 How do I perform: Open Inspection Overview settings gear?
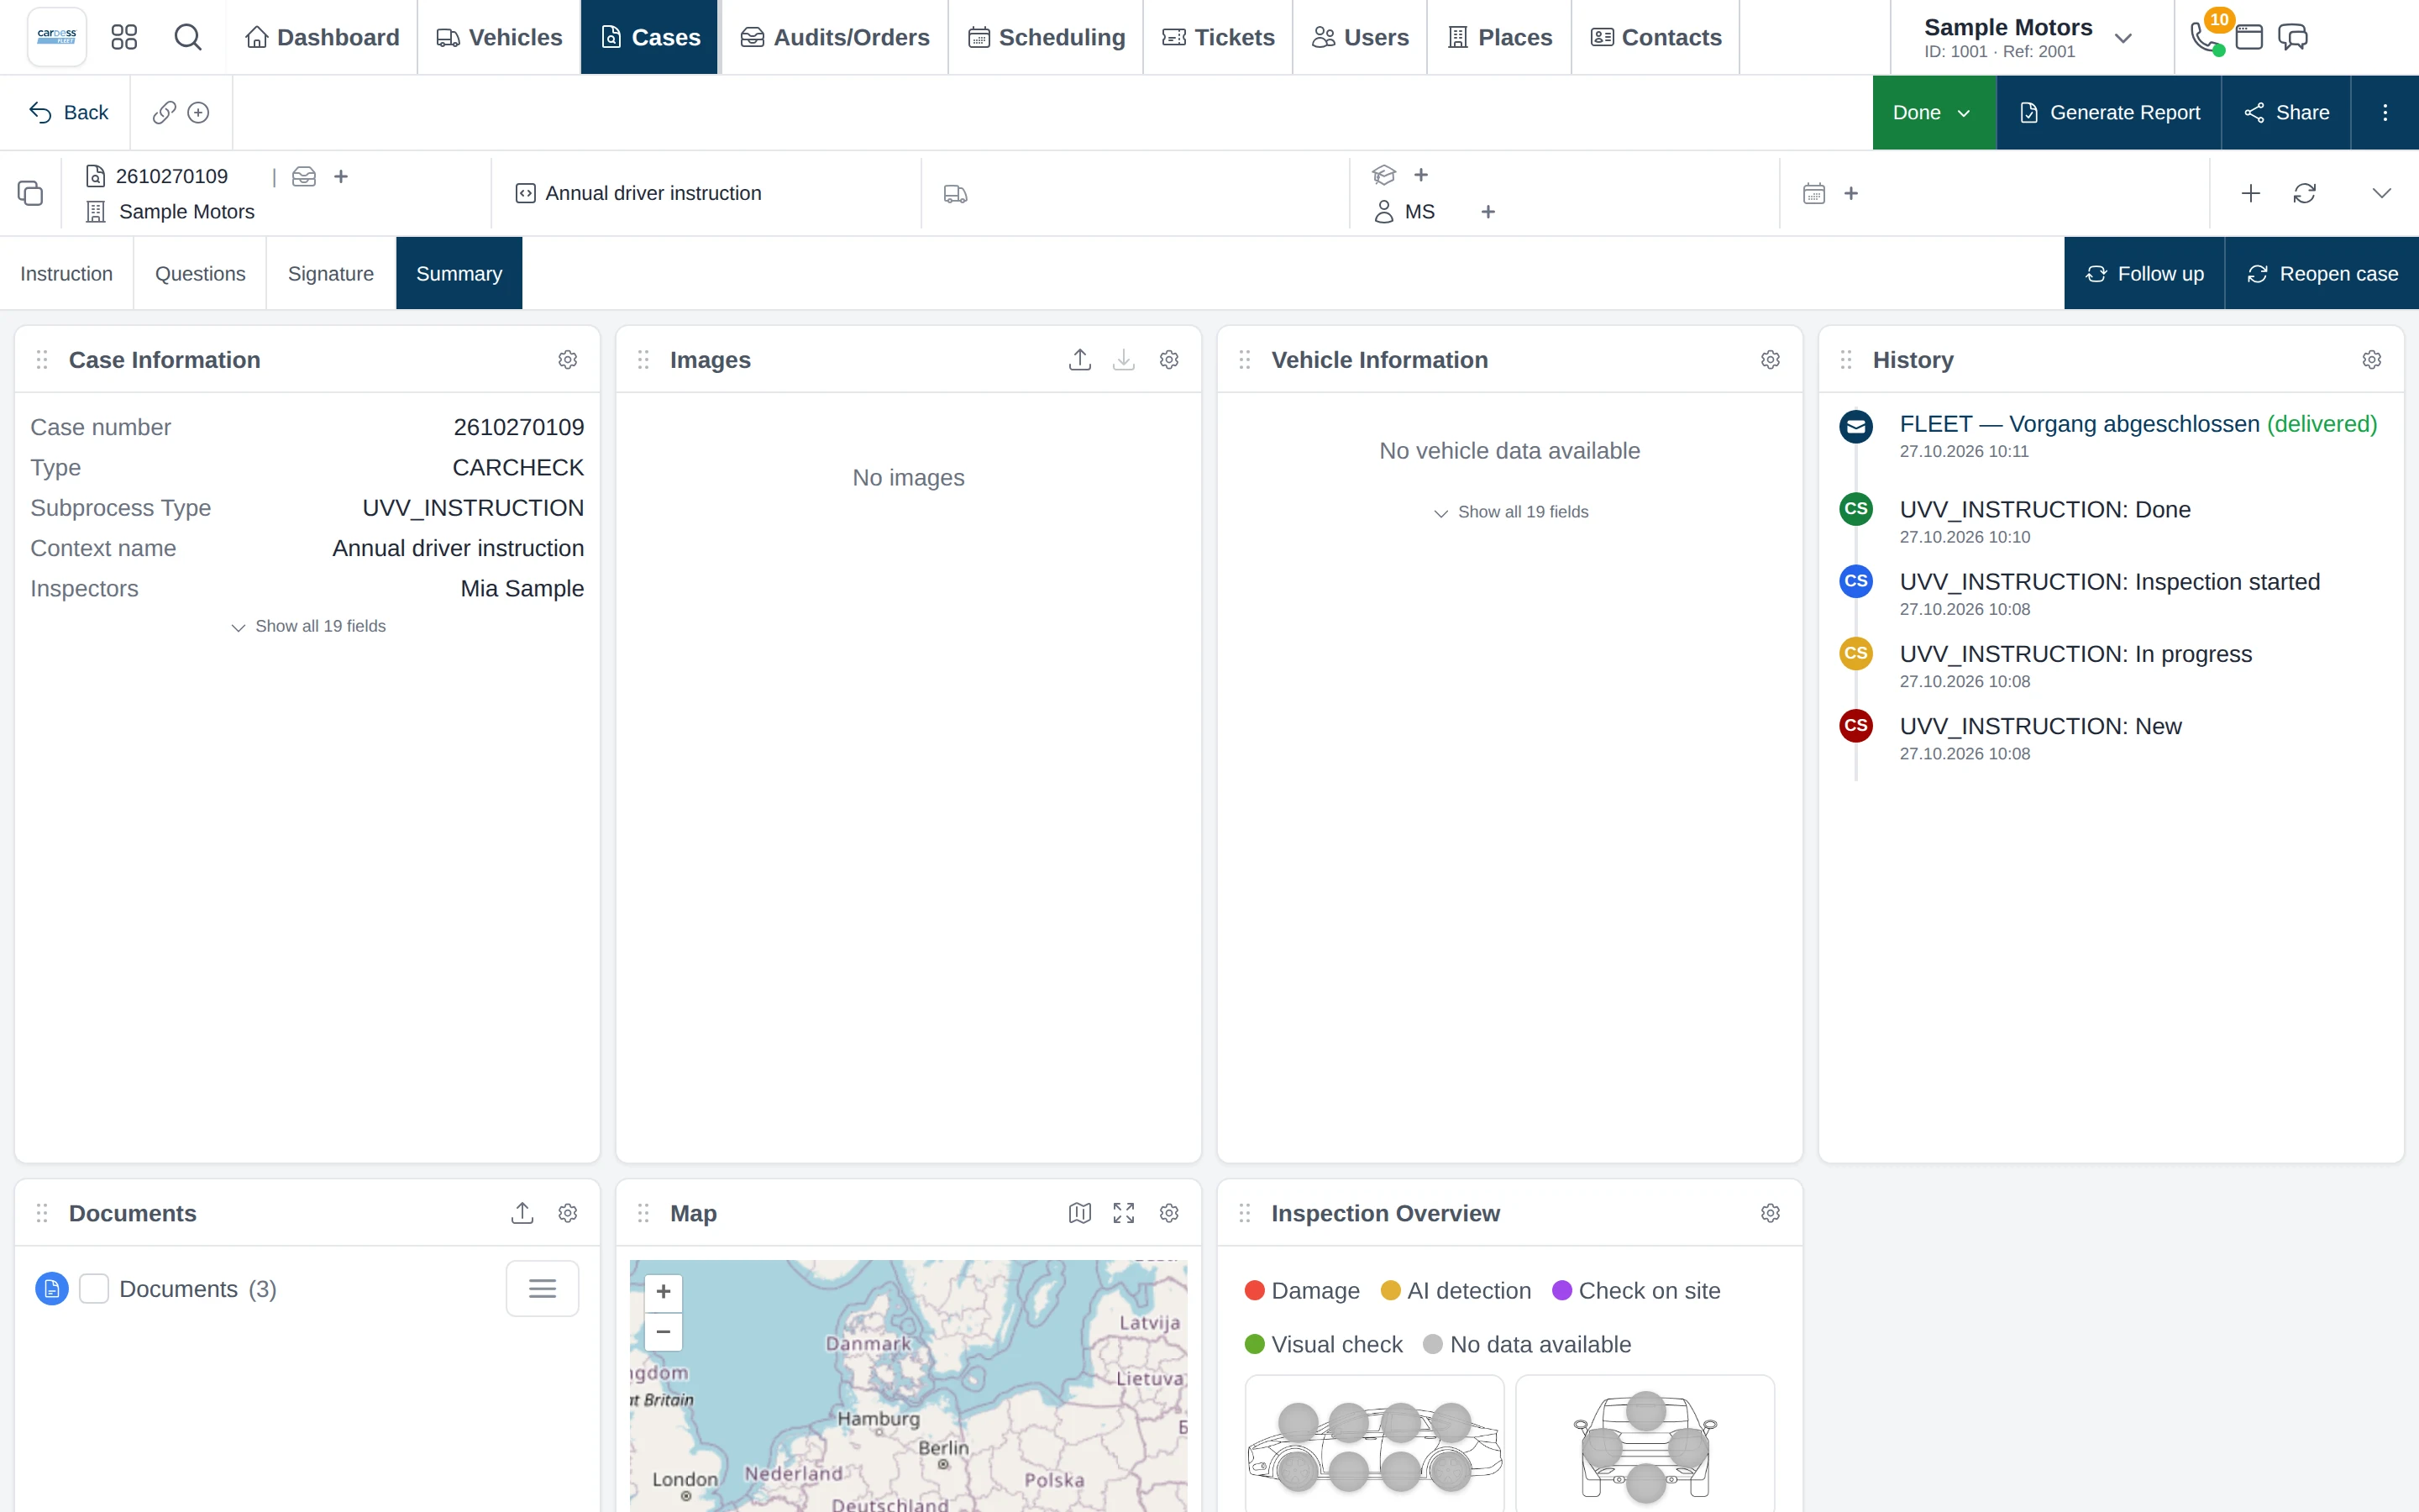point(1771,1213)
